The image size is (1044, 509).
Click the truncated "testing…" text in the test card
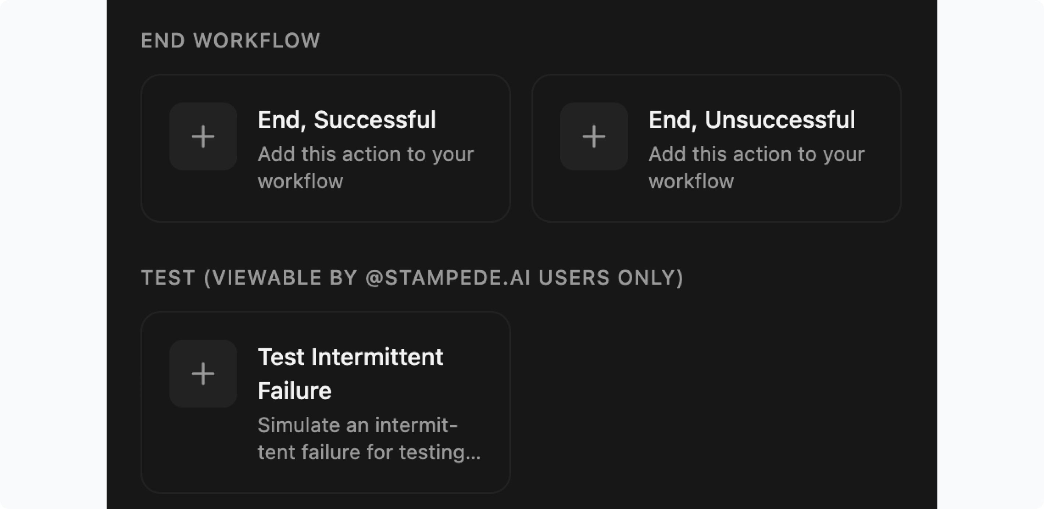pos(439,452)
